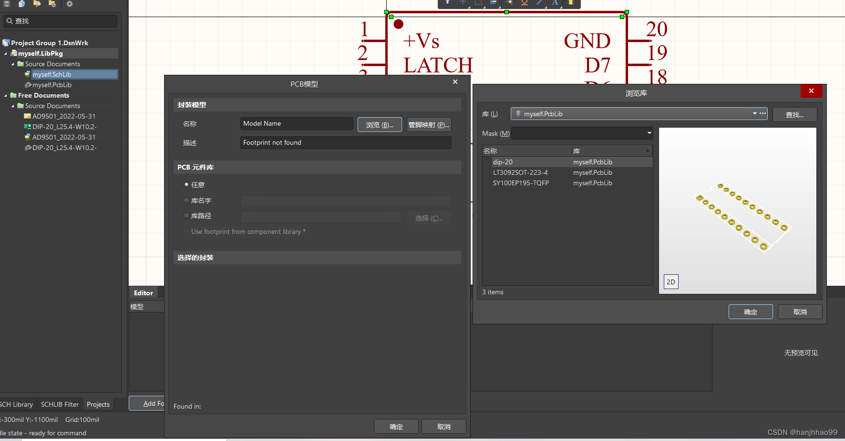Click the sort arrow on 库 column header

click(647, 151)
